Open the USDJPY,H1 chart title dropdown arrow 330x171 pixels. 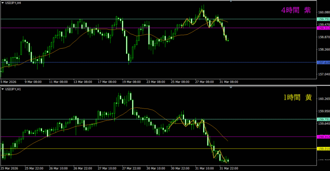click(3, 89)
